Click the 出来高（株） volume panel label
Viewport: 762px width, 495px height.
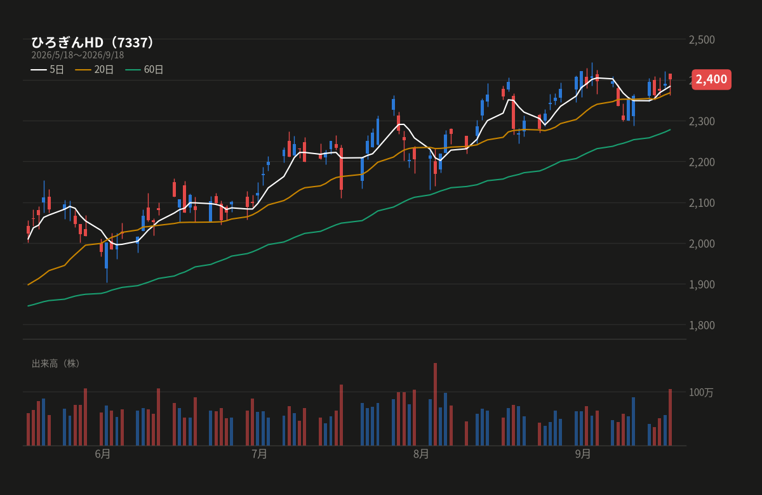coord(57,364)
